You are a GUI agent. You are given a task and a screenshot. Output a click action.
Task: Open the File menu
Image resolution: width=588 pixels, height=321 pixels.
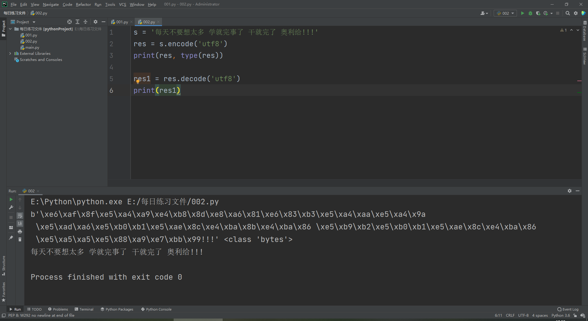tap(13, 4)
